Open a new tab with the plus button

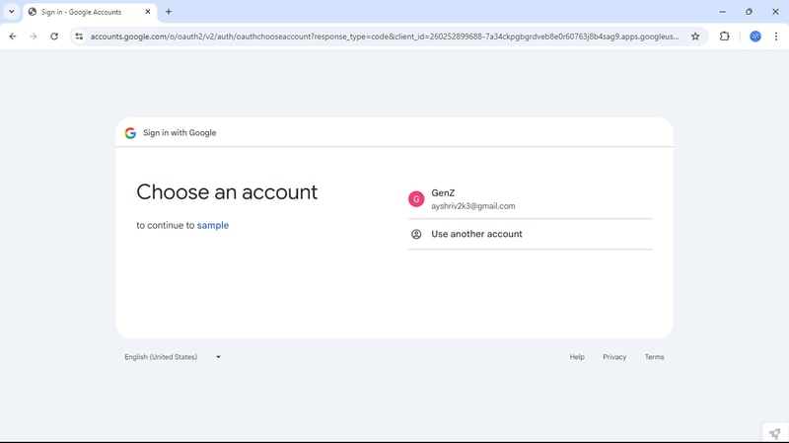[x=169, y=12]
